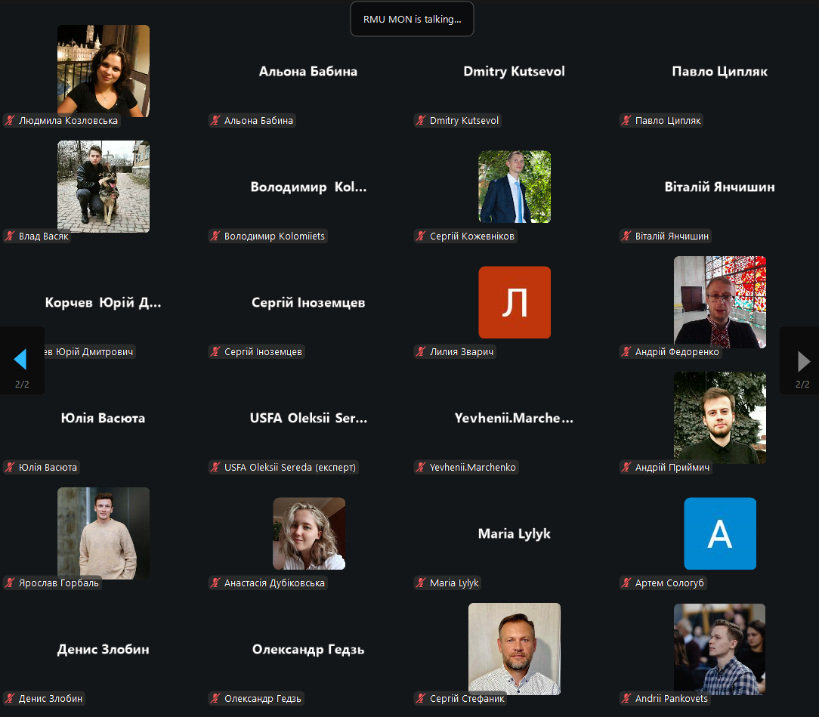Select the blue A avatar of Артем Сологуб
This screenshot has height=717, width=819.
coord(720,533)
